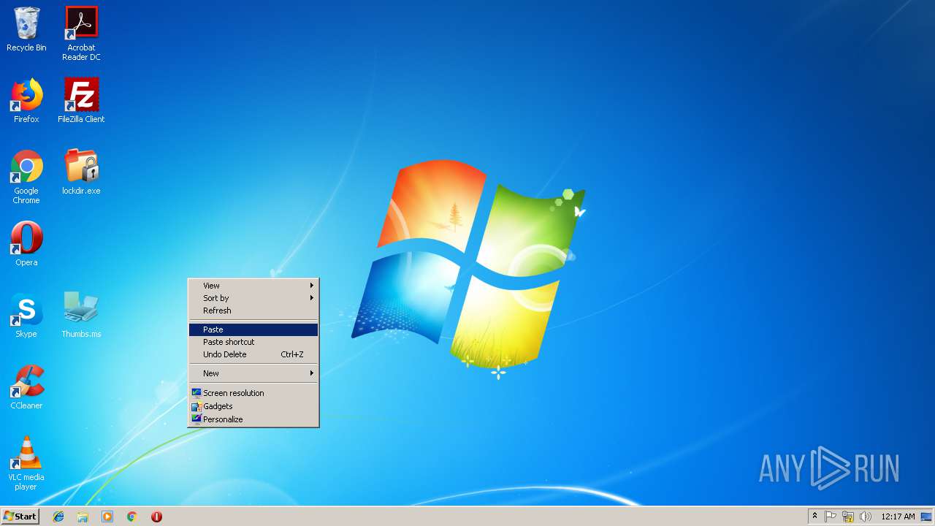
Task: Expand the New submenu
Action: [x=253, y=373]
